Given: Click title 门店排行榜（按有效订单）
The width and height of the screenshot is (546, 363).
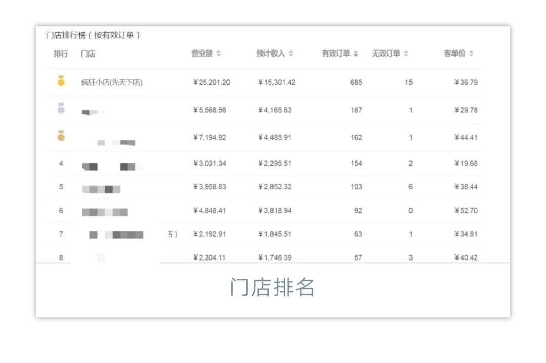Looking at the screenshot, I should [93, 35].
